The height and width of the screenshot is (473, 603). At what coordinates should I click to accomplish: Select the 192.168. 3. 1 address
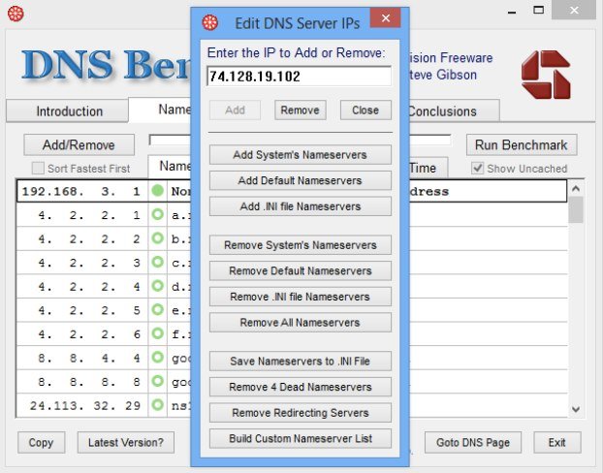(81, 191)
